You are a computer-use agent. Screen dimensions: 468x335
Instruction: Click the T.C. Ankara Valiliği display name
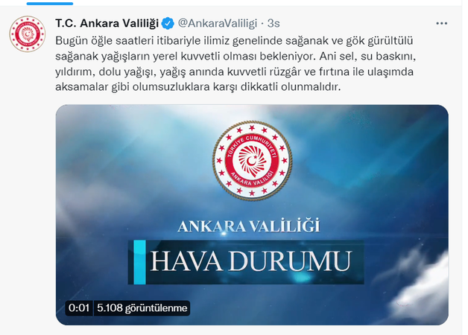tap(107, 23)
